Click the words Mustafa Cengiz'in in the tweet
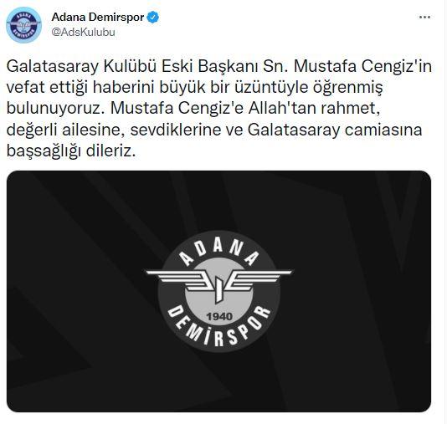The height and width of the screenshot is (424, 447). pos(362,67)
